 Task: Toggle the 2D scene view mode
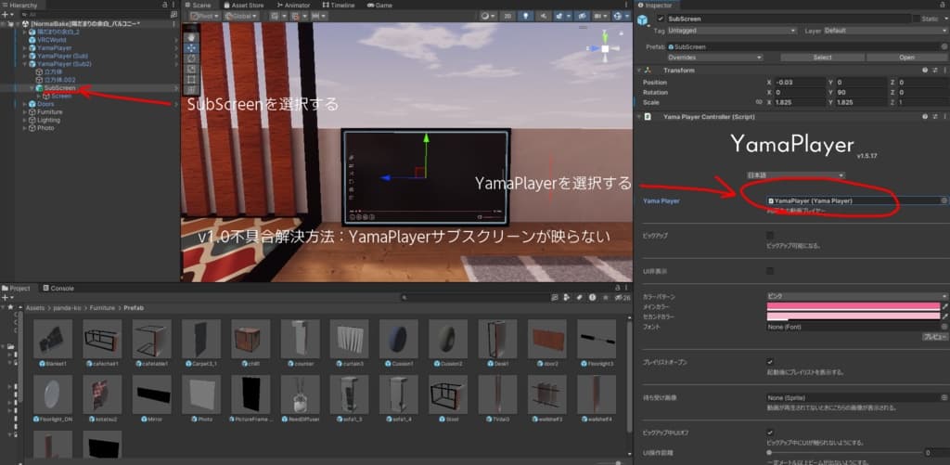507,16
